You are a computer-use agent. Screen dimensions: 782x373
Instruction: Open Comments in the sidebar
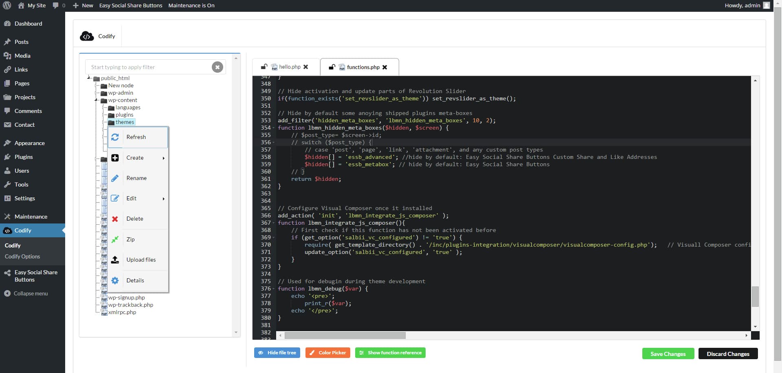tap(33, 111)
